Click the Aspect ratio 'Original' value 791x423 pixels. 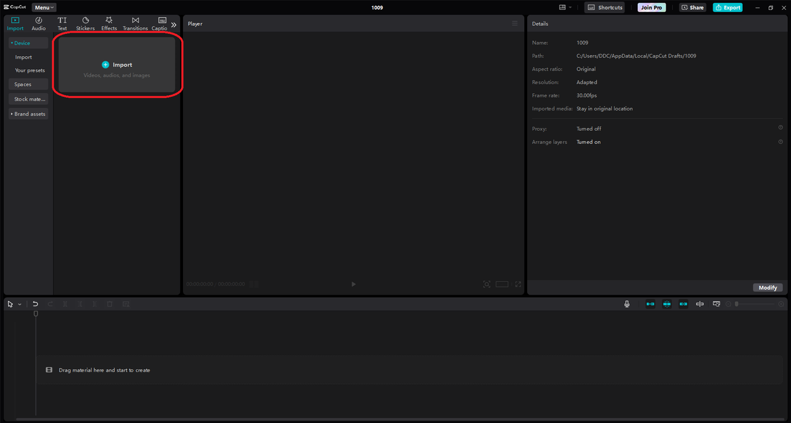click(586, 69)
